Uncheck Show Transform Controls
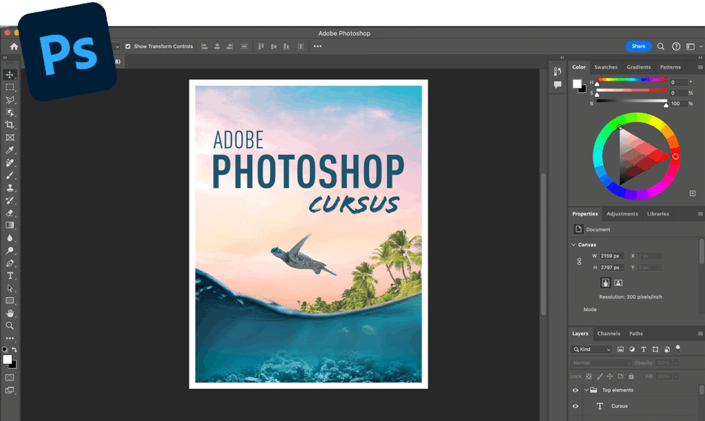Viewport: 705px width, 421px height. tap(127, 46)
